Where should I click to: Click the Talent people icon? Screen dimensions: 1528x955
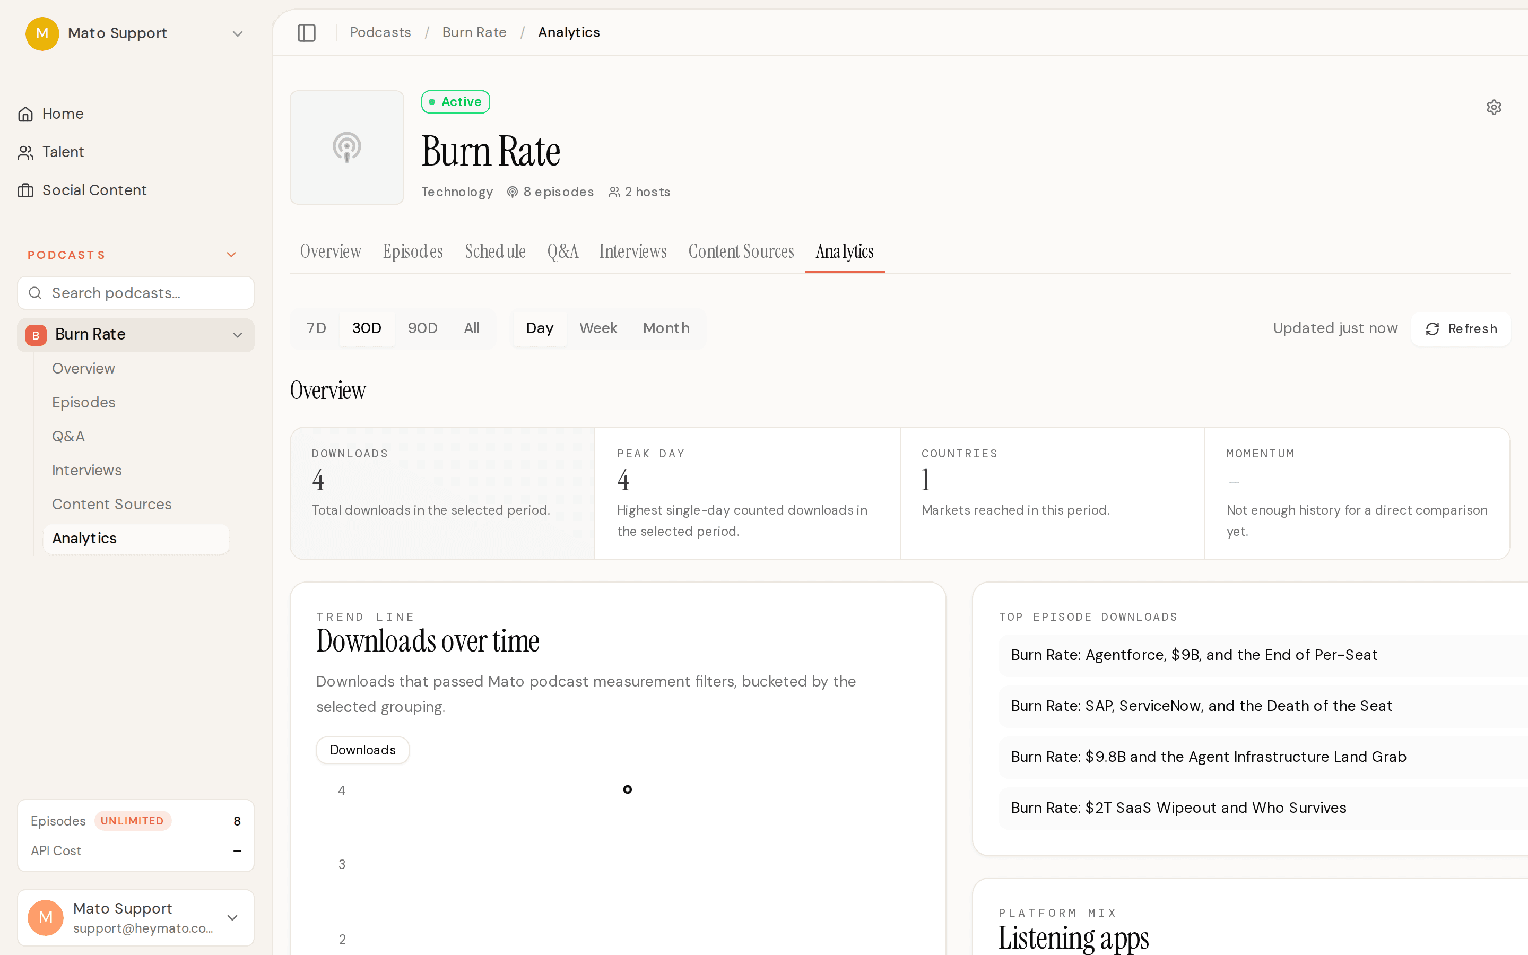tap(25, 152)
